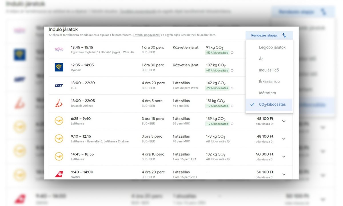Click info icon beside -50% kibocsátás badge
The height and width of the screenshot is (206, 343).
pyautogui.click(x=232, y=53)
